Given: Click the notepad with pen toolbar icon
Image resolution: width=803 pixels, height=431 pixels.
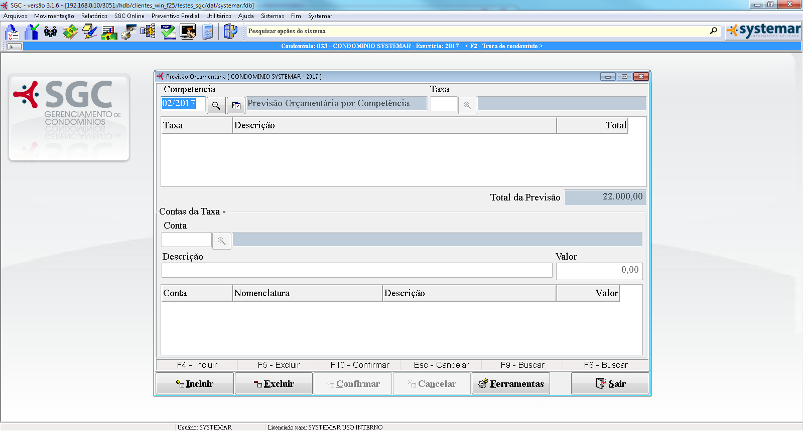Looking at the screenshot, I should [x=90, y=32].
